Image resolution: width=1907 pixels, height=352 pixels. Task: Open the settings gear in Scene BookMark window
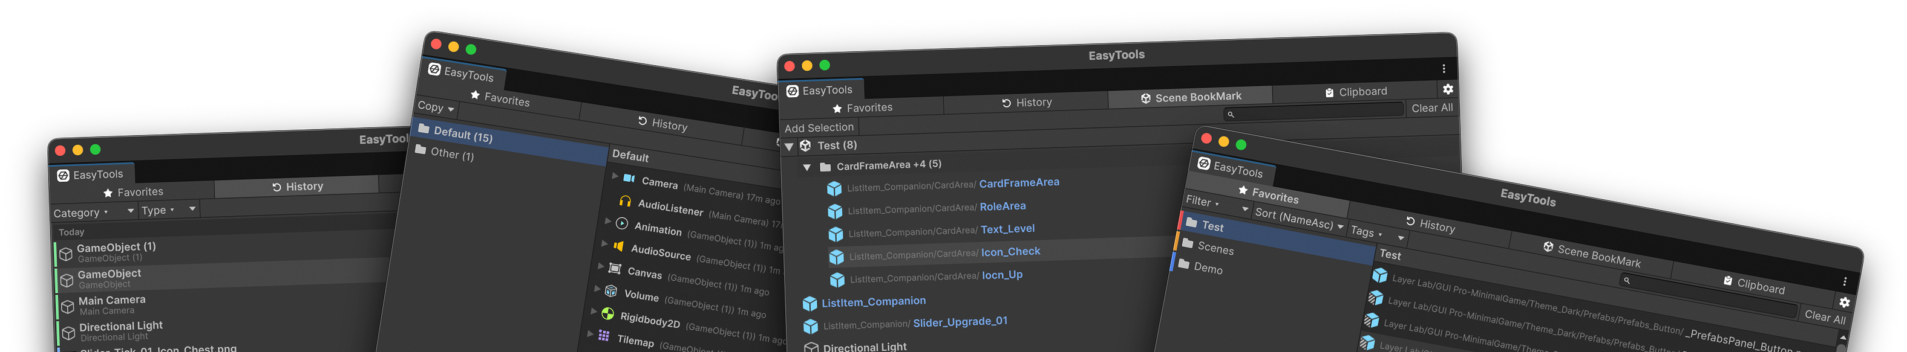point(1447,89)
